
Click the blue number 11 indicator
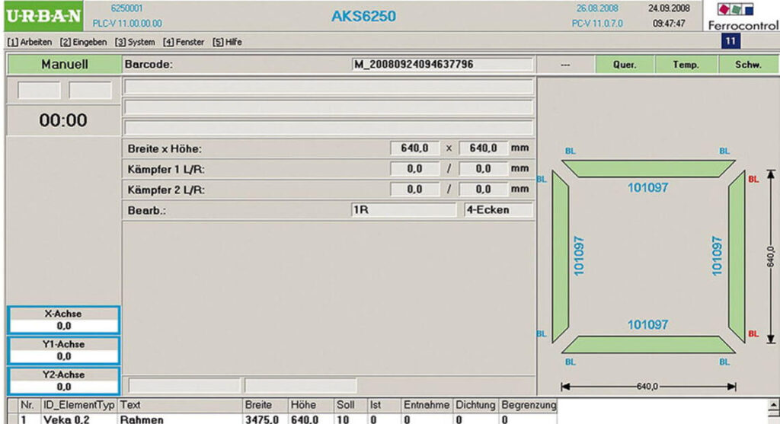point(730,41)
